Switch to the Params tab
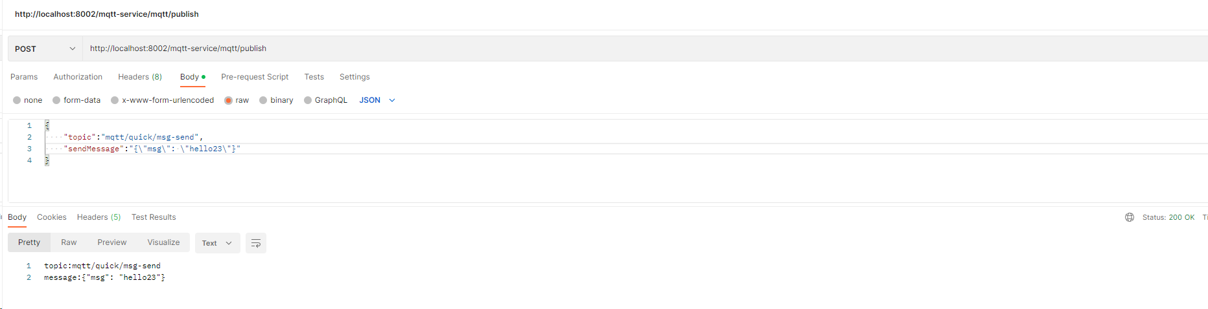 24,77
